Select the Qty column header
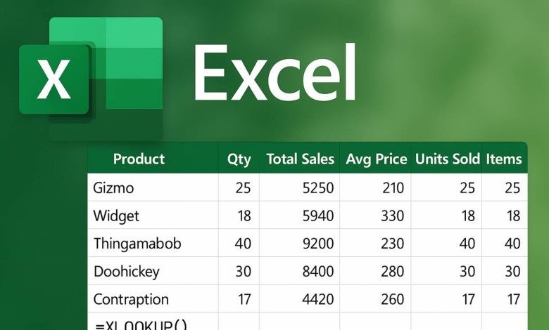Viewport: 549px width, 330px height. 239,159
